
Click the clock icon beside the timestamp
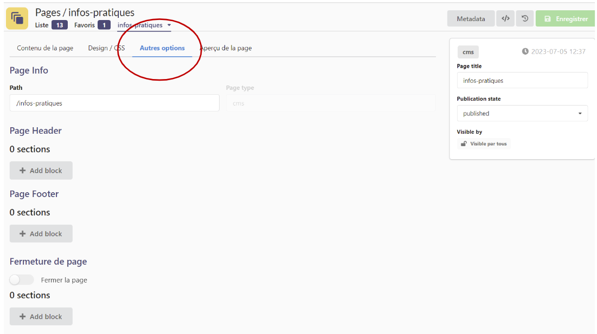click(525, 52)
